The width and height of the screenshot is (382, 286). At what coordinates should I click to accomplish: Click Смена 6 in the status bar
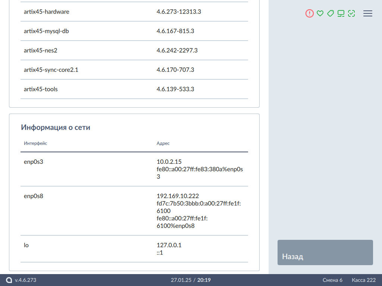pos(332,280)
